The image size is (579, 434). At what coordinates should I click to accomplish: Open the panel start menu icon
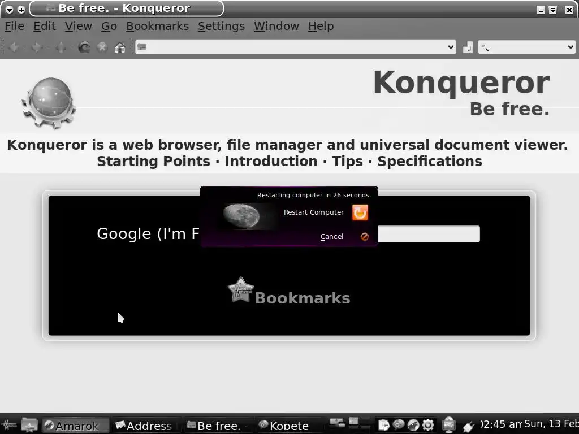(x=9, y=425)
